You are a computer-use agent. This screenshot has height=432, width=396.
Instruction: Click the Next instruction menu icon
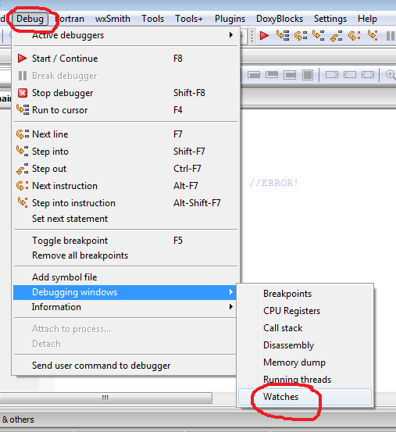[x=23, y=186]
